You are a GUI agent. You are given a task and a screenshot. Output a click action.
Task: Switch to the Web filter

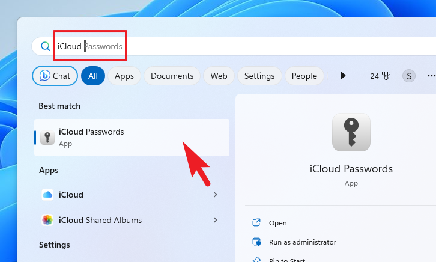click(219, 76)
